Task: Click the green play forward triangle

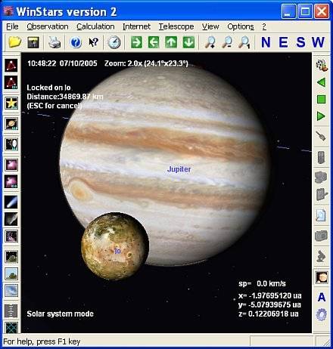Action: point(321,116)
